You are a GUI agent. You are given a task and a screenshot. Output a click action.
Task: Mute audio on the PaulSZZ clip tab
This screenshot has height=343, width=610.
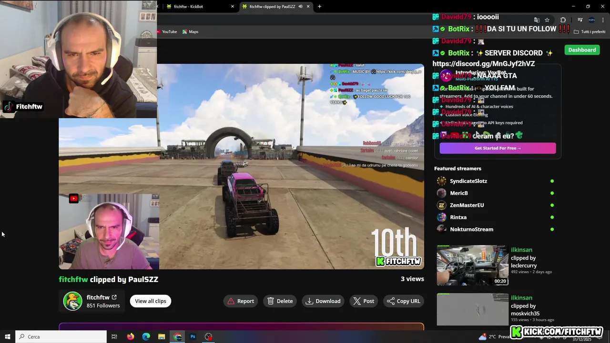300,7
